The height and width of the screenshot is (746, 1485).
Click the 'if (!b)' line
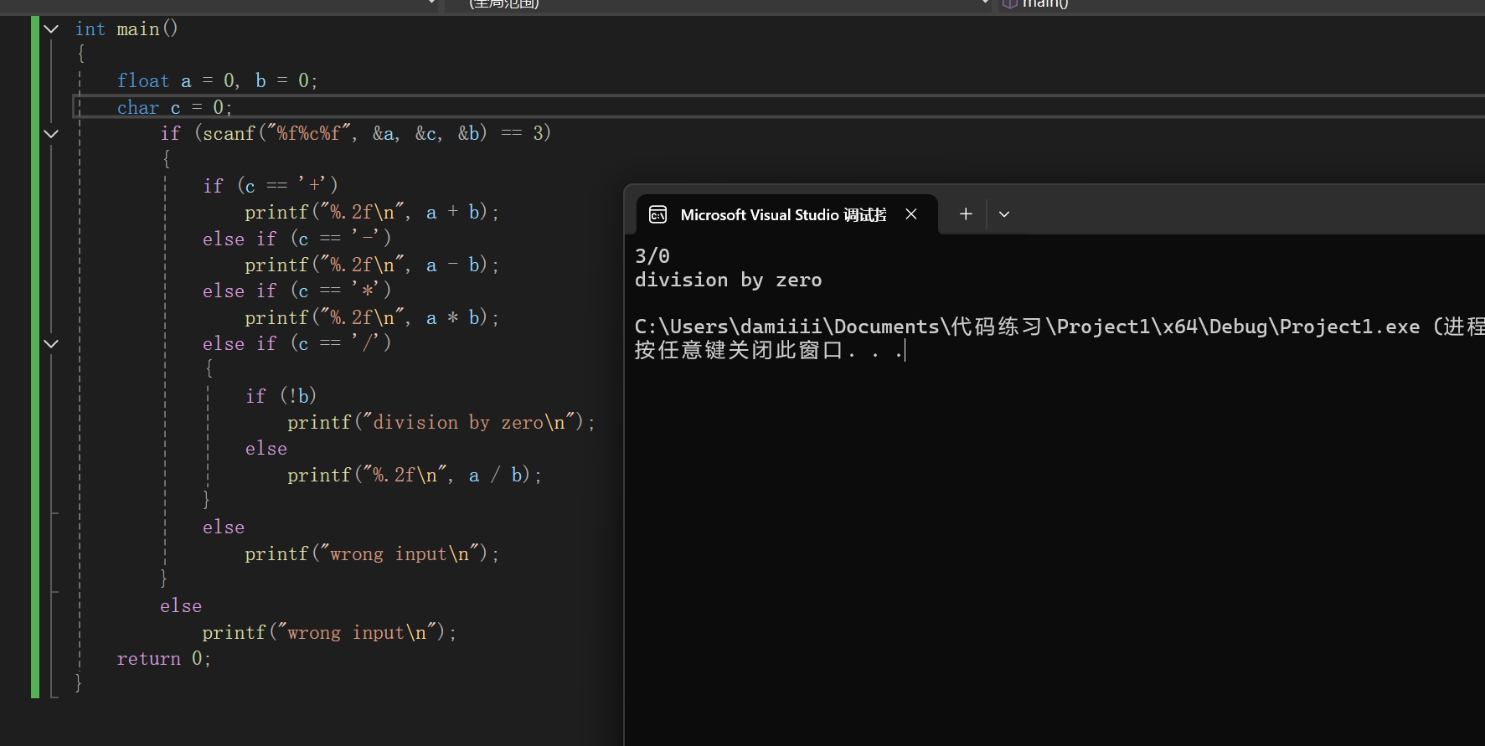(x=281, y=395)
